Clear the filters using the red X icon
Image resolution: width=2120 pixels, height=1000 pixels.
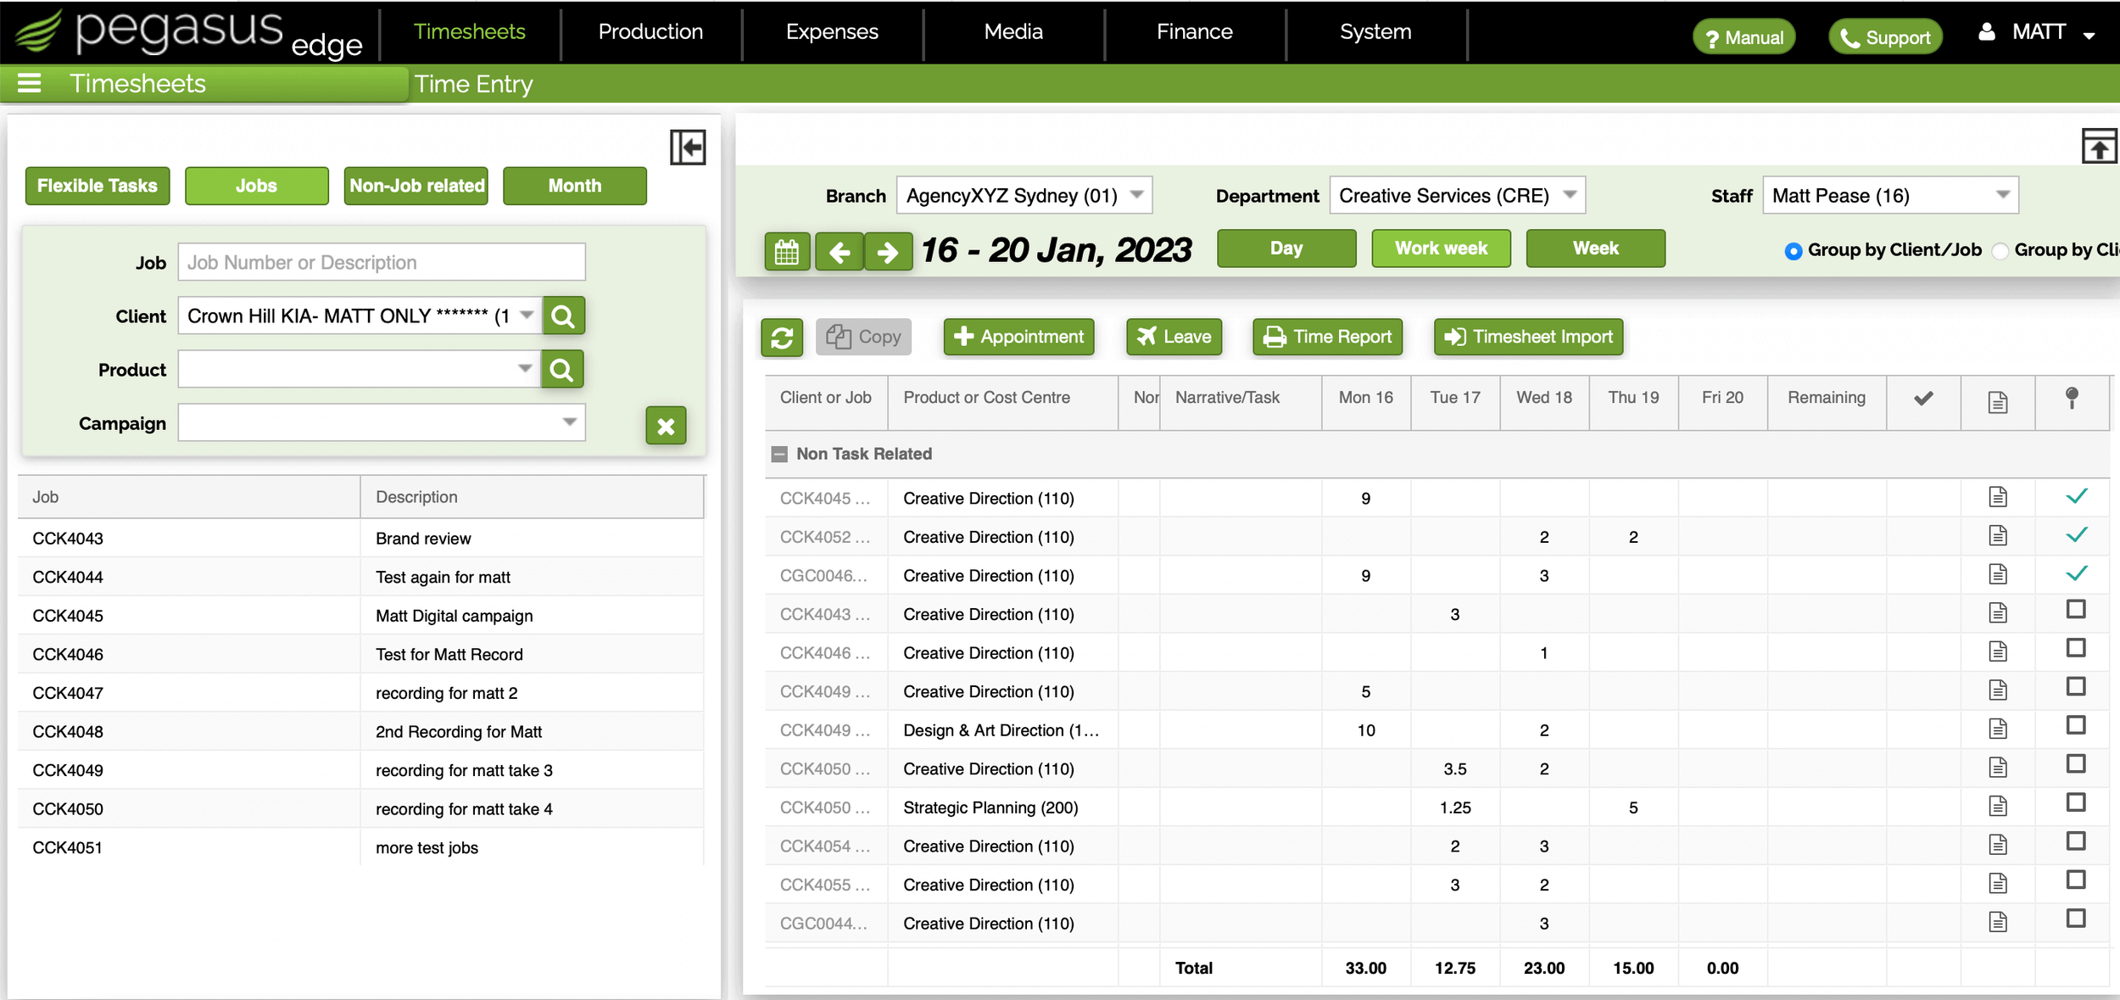pyautogui.click(x=666, y=425)
